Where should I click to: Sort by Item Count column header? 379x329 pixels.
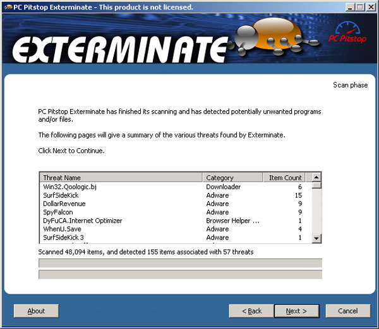pos(284,178)
